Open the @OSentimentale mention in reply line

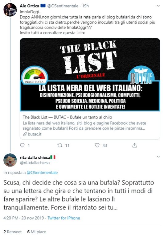click(42, 173)
